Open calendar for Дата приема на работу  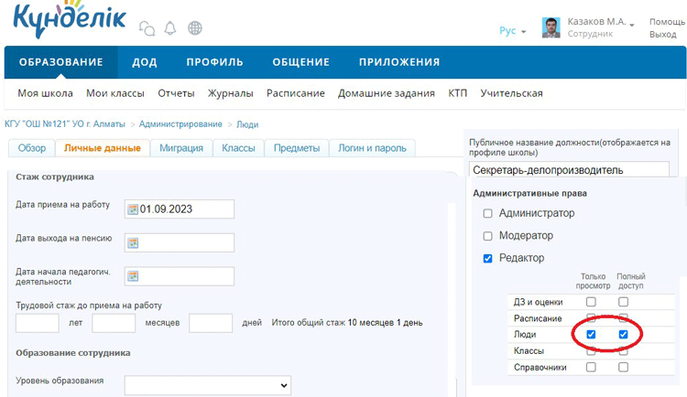point(133,209)
